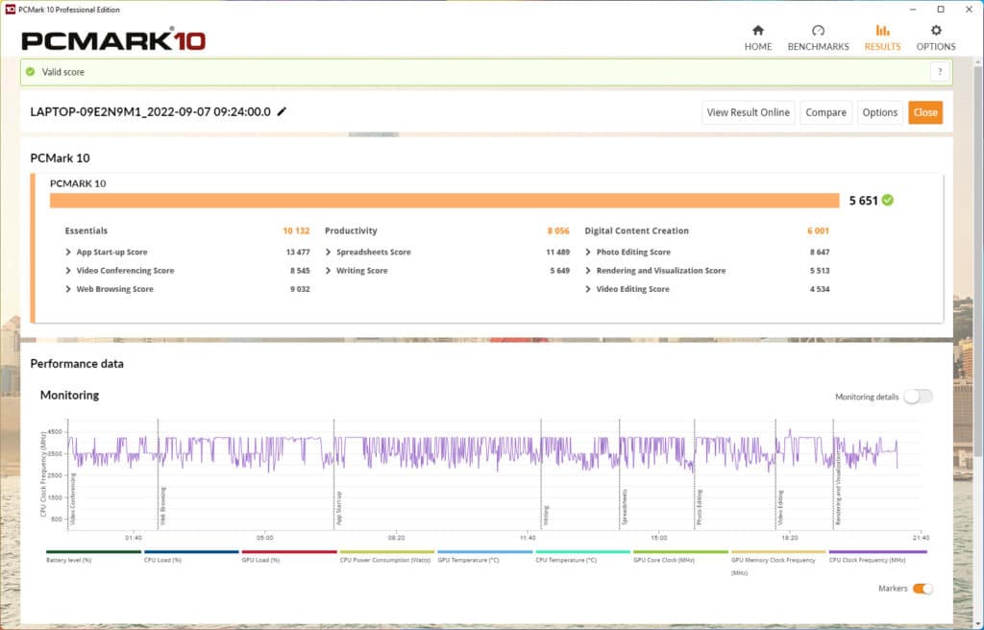Select the GPU Load (%) legend item
Viewport: 984px width, 630px height.
pyautogui.click(x=289, y=557)
